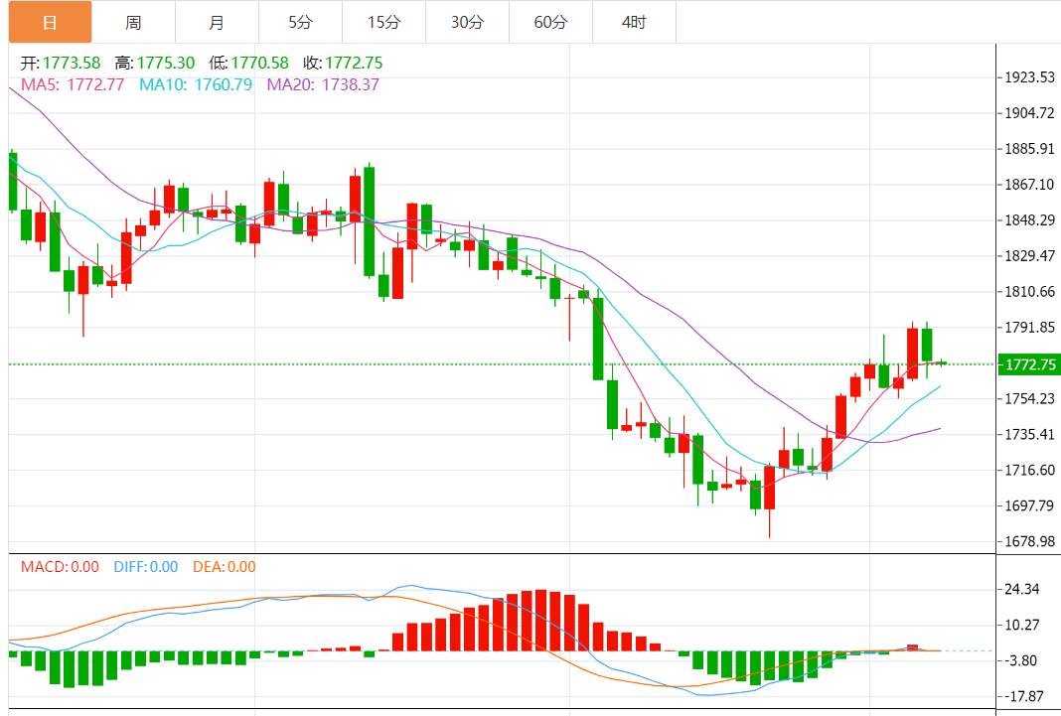The width and height of the screenshot is (1061, 716).
Task: Switch to the 周 weekly tab
Action: pos(133,22)
